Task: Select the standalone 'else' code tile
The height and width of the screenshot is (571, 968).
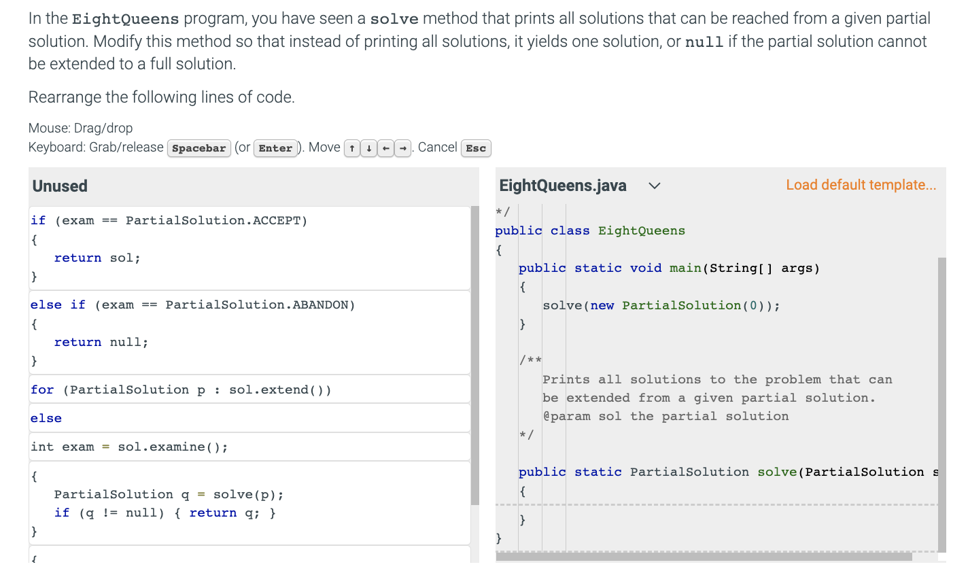Action: [x=249, y=418]
